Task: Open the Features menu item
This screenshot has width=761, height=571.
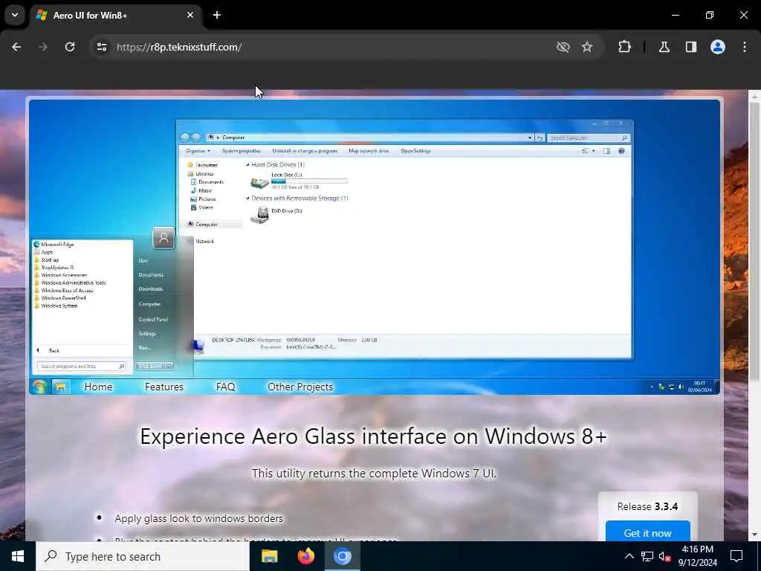Action: (164, 387)
